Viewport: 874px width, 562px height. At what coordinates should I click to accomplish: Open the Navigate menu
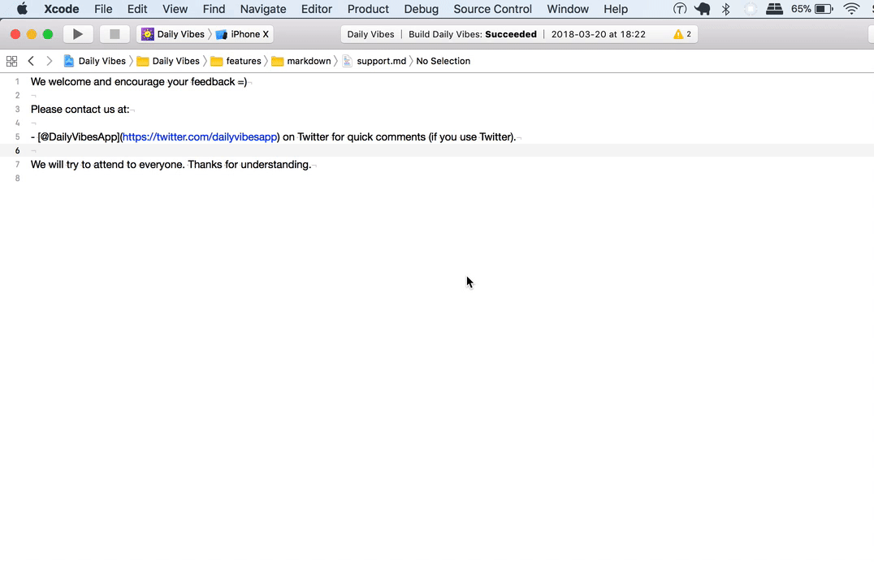coord(263,9)
